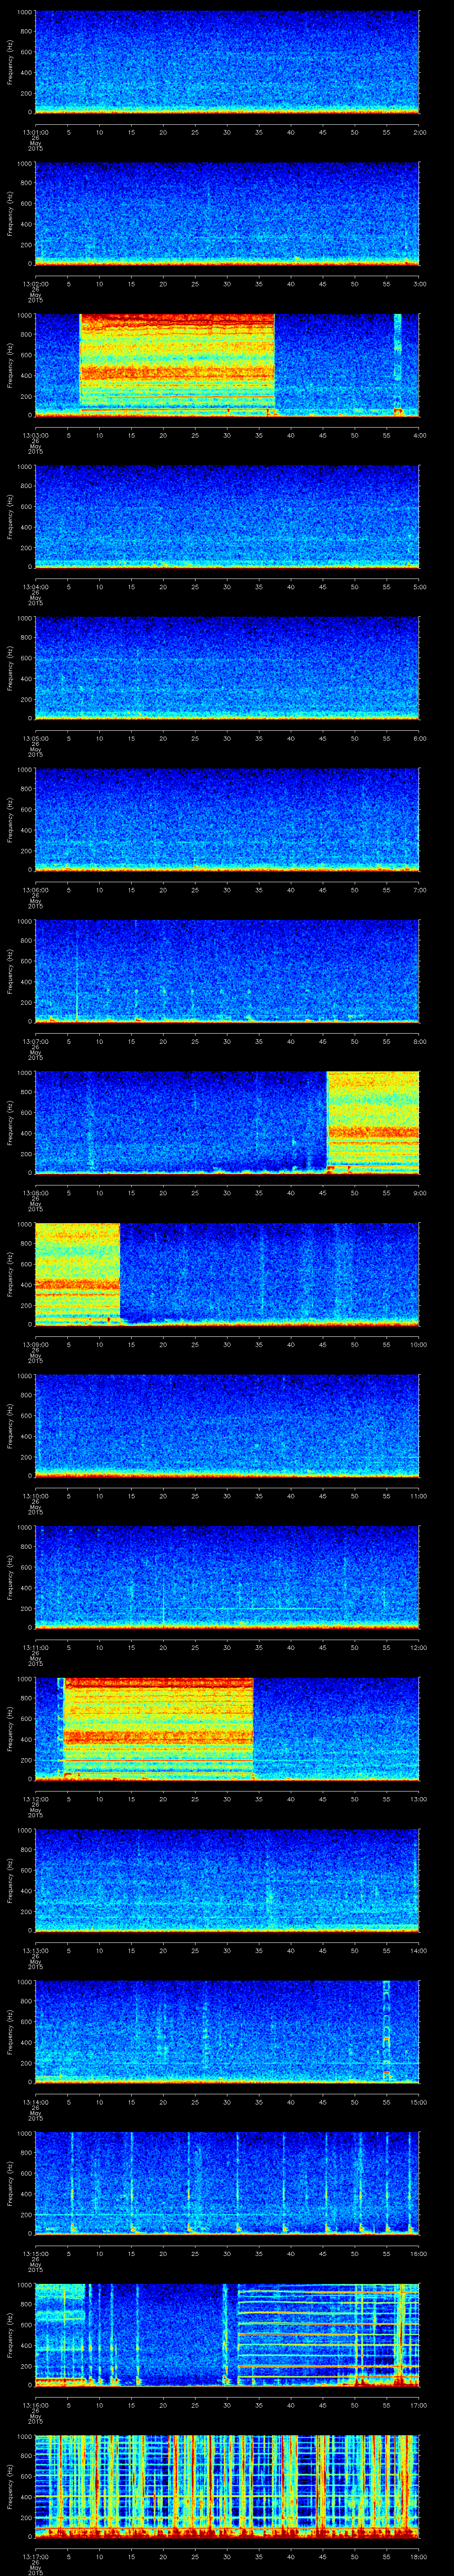Click the 18:00 end time label
454x2576 pixels.
click(x=418, y=2557)
